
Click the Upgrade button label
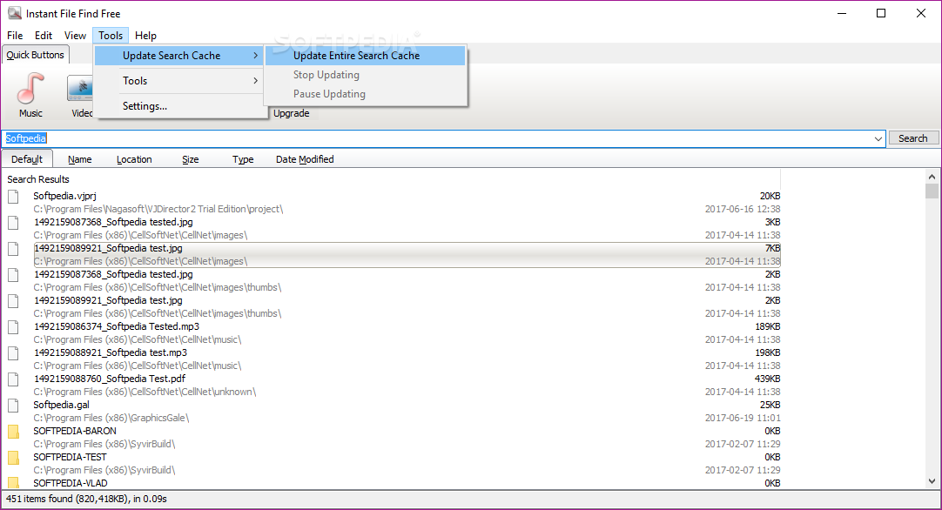(292, 113)
